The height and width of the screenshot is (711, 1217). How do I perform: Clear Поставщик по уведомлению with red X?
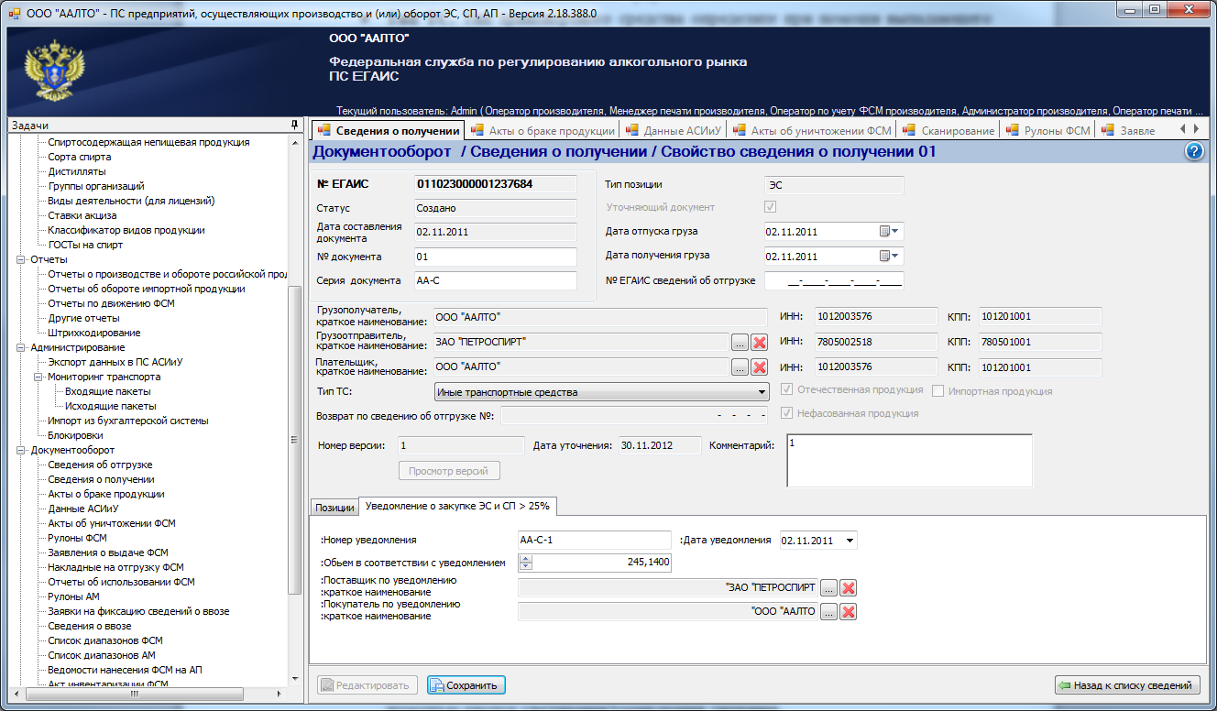[x=849, y=587]
